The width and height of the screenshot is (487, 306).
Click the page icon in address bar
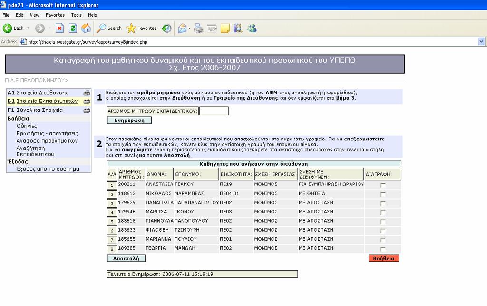pos(23,41)
